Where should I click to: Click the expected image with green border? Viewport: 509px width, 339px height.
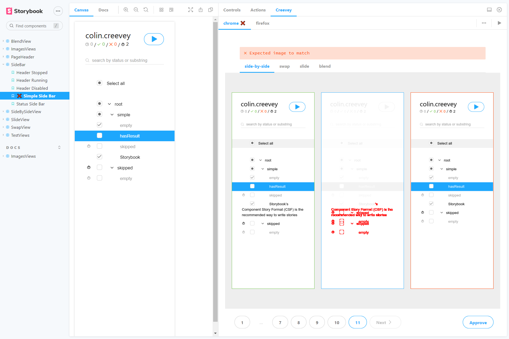point(273,190)
